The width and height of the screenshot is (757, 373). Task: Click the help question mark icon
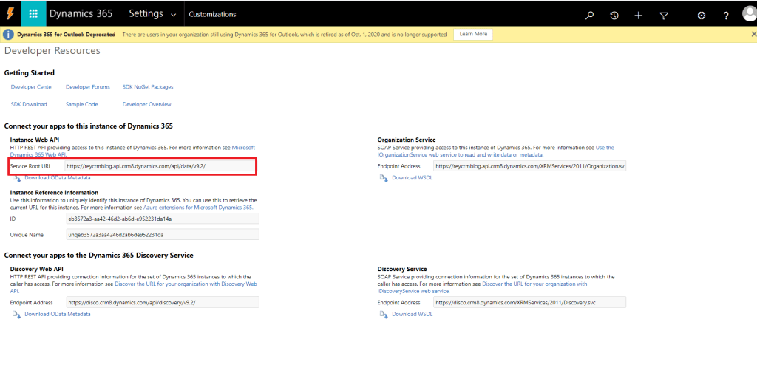(x=726, y=15)
